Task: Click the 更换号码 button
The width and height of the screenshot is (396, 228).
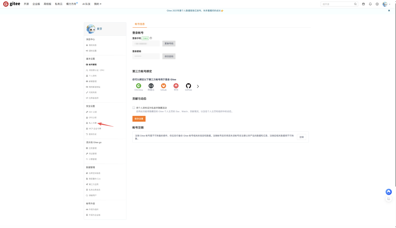Action: 169,44
